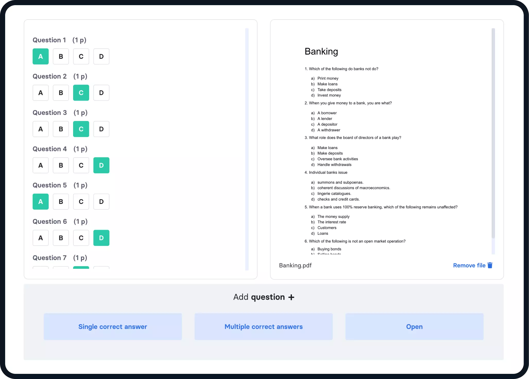Toggle answer B for Question 1

(x=61, y=56)
